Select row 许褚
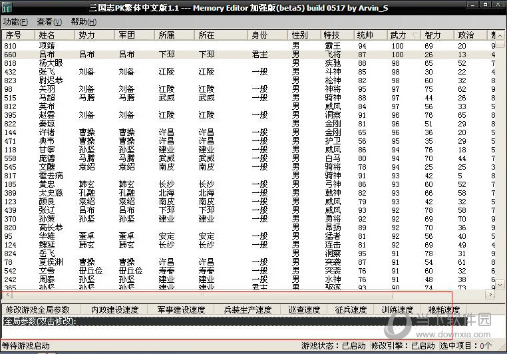507x354 pixels. (249, 132)
